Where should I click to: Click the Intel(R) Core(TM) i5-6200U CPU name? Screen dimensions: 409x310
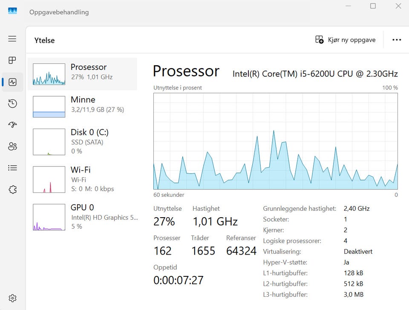pyautogui.click(x=315, y=74)
